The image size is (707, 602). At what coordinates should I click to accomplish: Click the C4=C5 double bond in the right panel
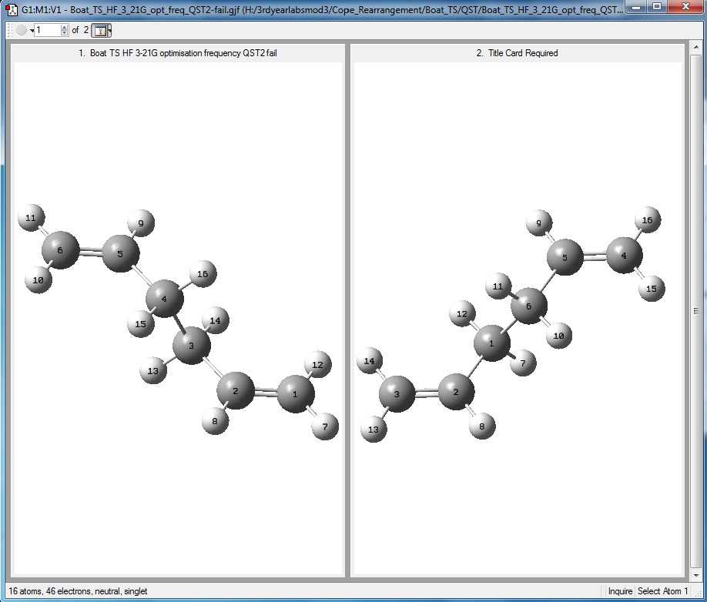tap(595, 256)
